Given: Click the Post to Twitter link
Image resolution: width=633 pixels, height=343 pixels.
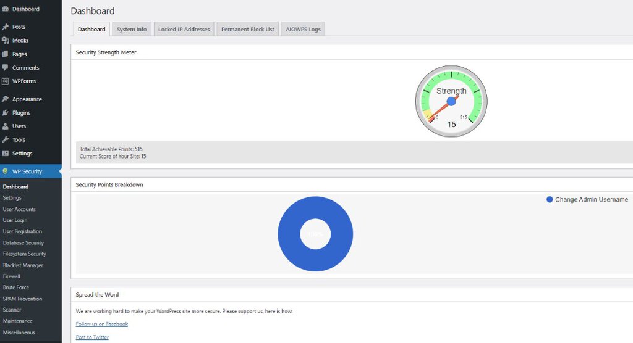Looking at the screenshot, I should tap(92, 337).
